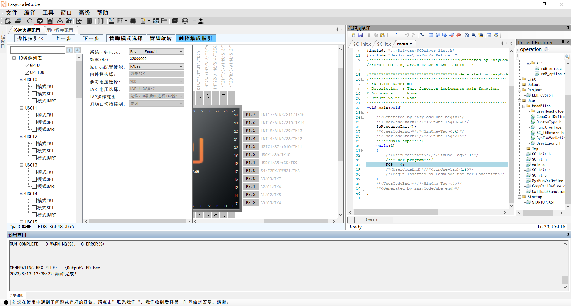Click the 上一步 button
The height and width of the screenshot is (306, 571).
coord(63,38)
